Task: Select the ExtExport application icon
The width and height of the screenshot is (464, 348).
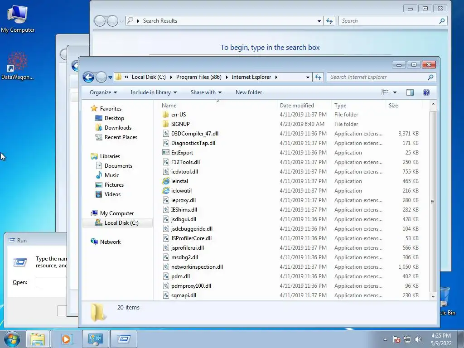Action: click(166, 152)
